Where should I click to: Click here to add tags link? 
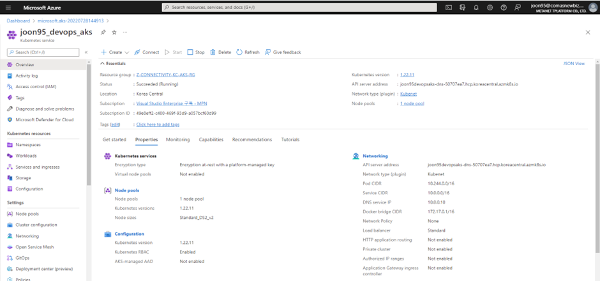158,125
